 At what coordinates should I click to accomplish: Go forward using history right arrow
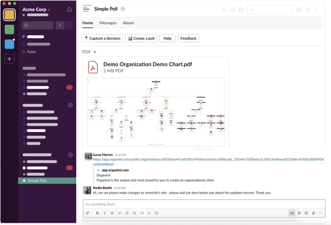pos(68,25)
